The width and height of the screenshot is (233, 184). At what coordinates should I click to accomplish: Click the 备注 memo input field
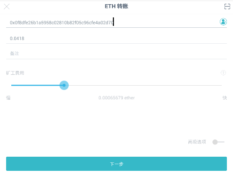coord(116,54)
